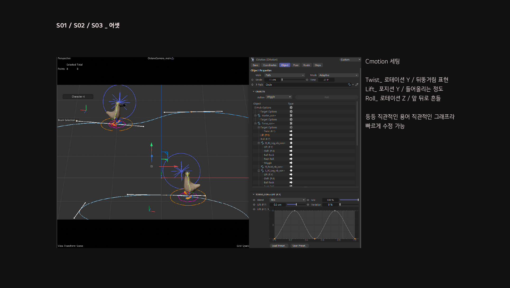Image resolution: width=510 pixels, height=288 pixels.
Task: Open the Mode Adaptive dropdown
Action: pos(338,75)
